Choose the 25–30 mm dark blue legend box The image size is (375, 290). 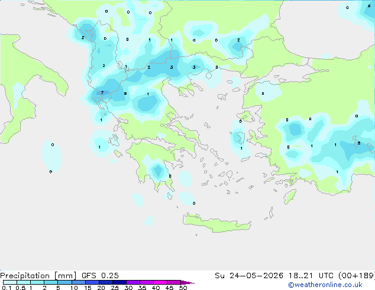tap(119, 282)
